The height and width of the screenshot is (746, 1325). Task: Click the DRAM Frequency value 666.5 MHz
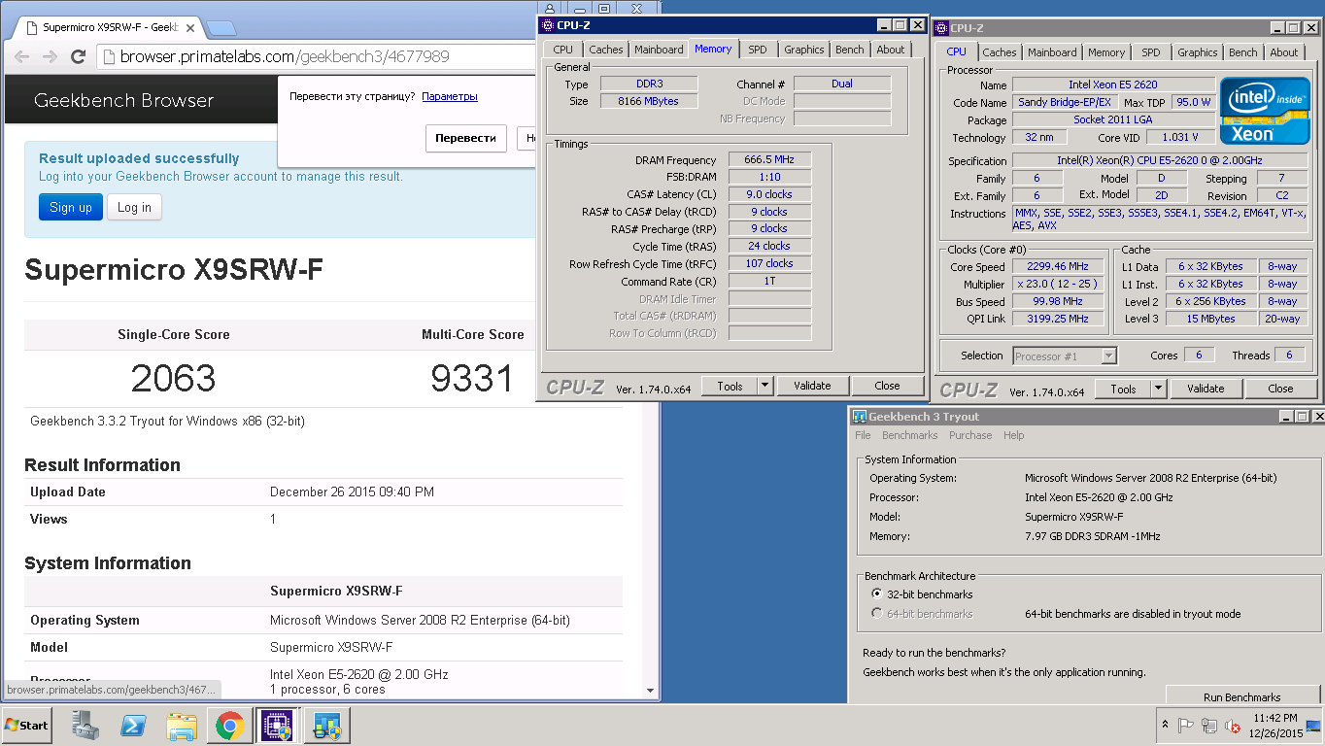click(x=769, y=160)
